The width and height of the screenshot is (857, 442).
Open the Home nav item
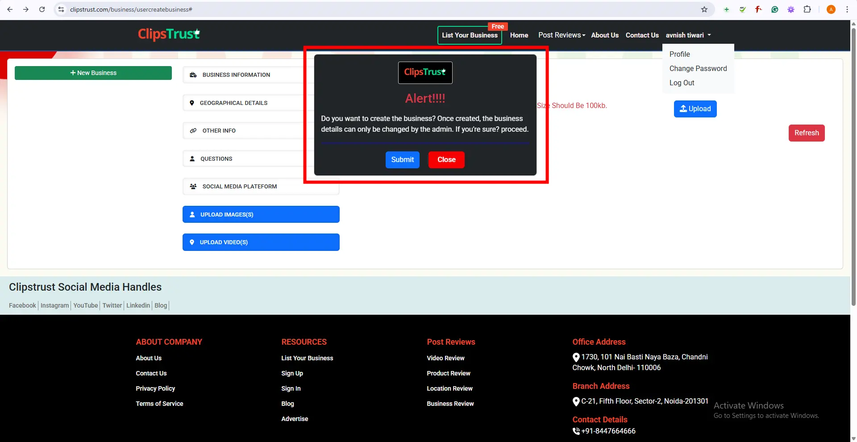click(x=519, y=35)
